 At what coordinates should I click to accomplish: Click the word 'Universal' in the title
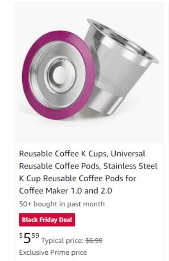(128, 154)
